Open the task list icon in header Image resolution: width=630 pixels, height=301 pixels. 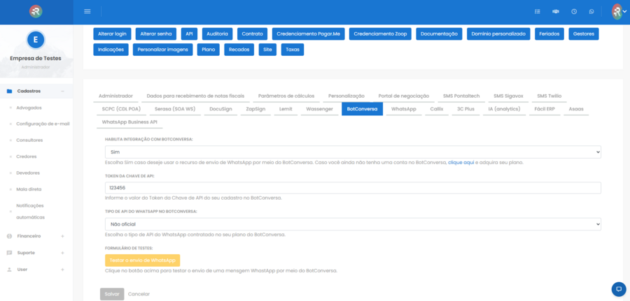(x=537, y=12)
